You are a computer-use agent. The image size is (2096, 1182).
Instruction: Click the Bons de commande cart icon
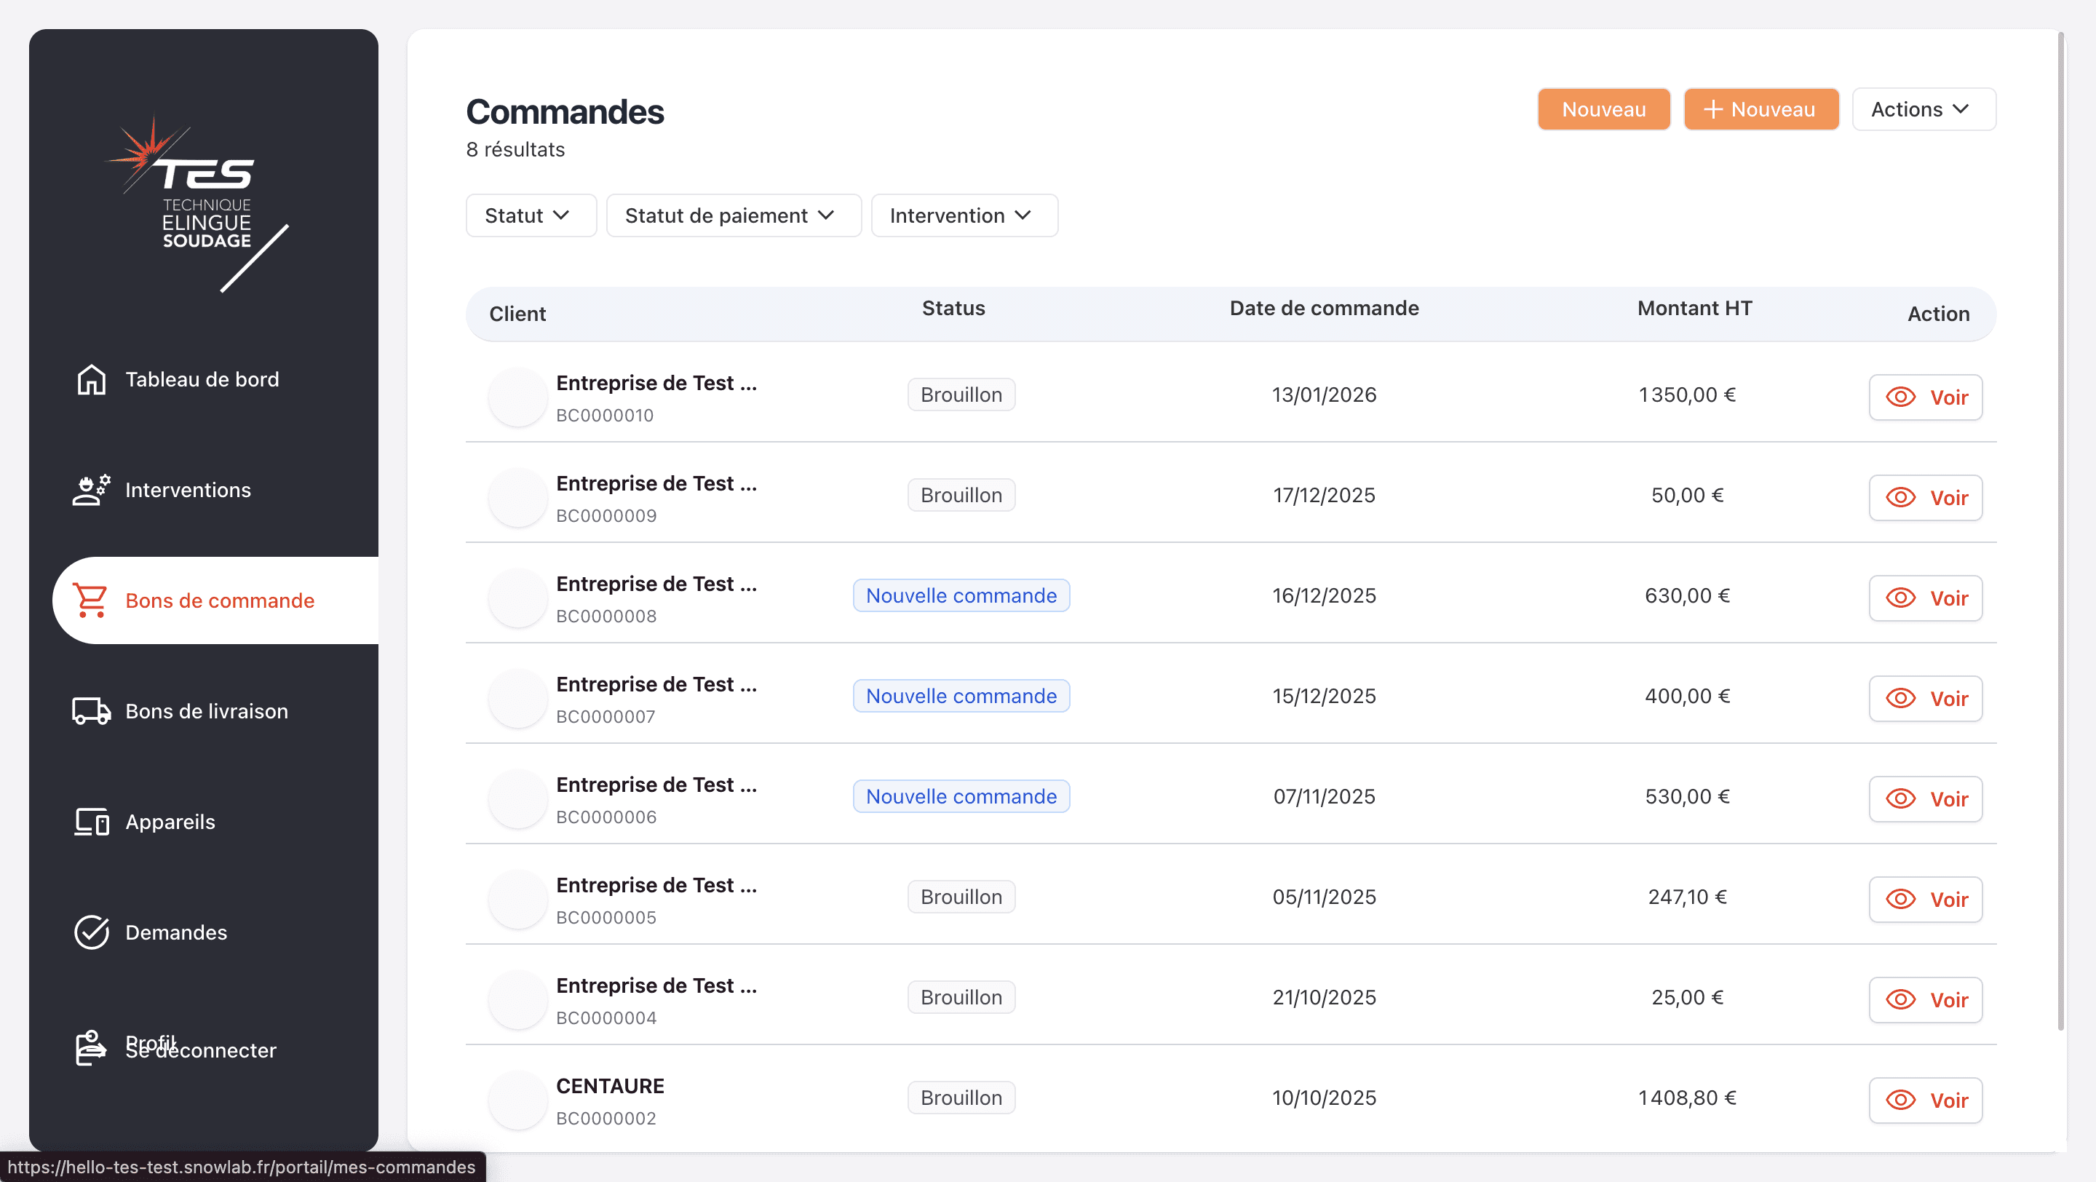pyautogui.click(x=90, y=600)
